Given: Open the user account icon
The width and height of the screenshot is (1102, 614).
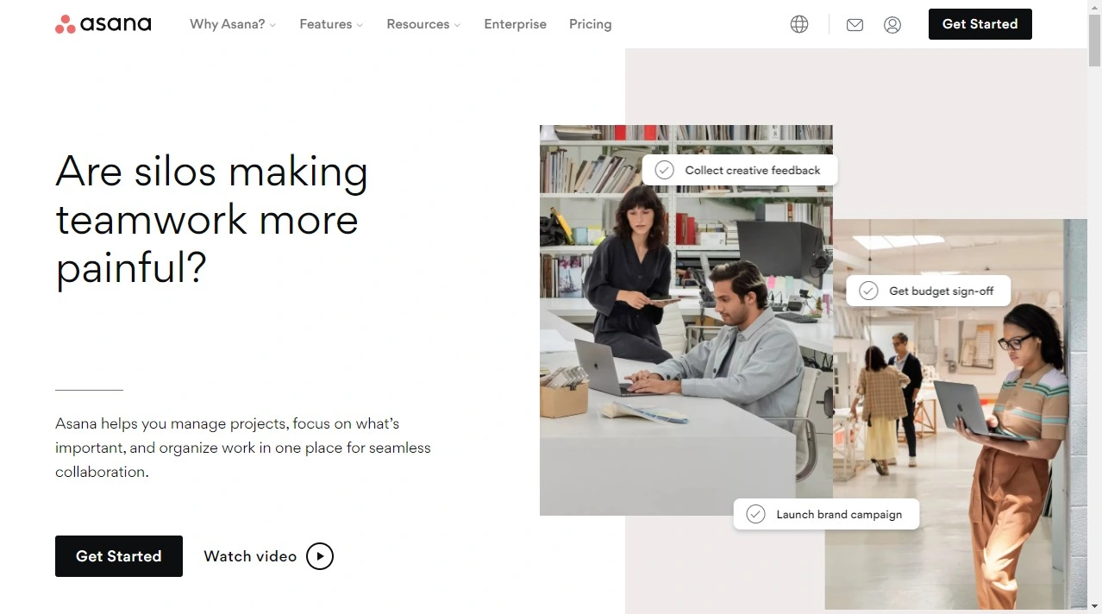Looking at the screenshot, I should 892,25.
